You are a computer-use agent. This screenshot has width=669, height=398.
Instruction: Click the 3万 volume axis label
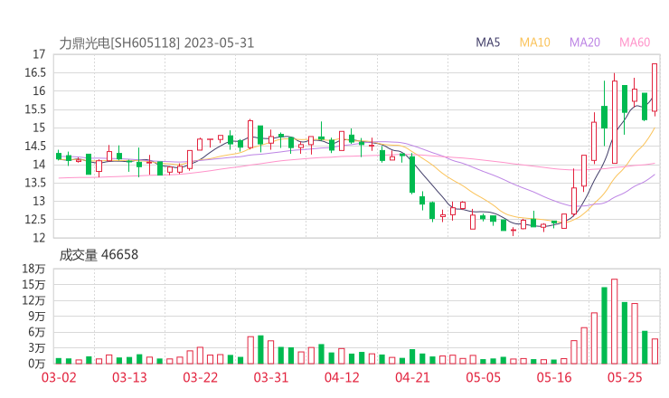(37, 347)
